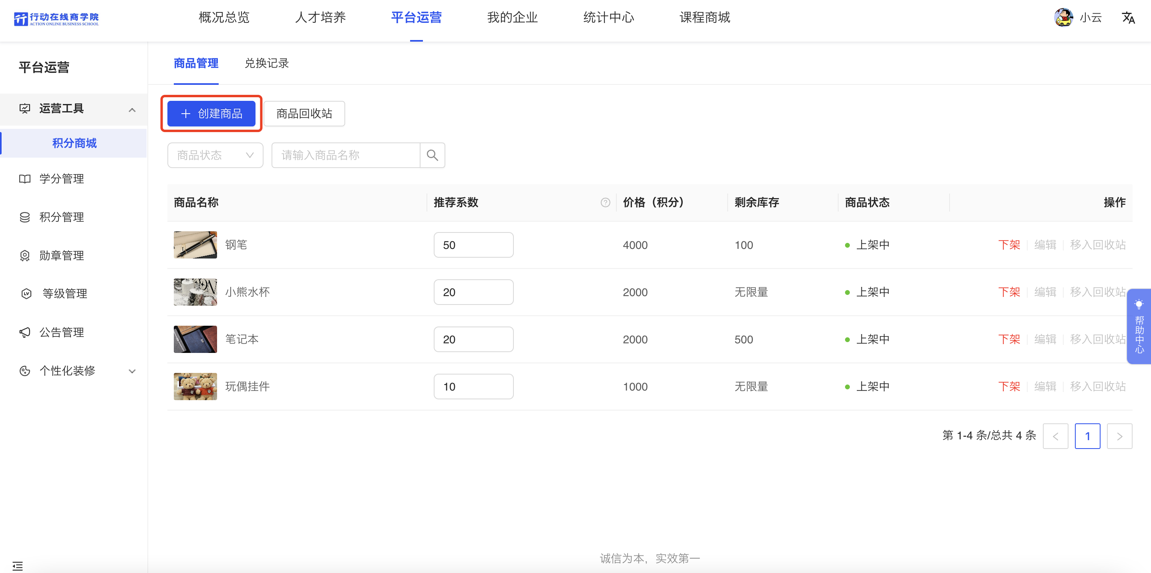Click 编辑 for 笔记本
The width and height of the screenshot is (1151, 573).
1045,340
